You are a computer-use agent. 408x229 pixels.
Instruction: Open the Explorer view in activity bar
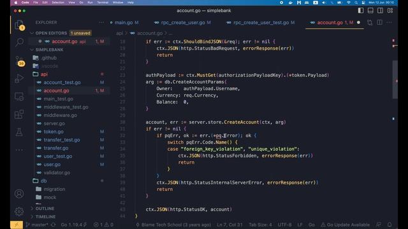pos(19,25)
